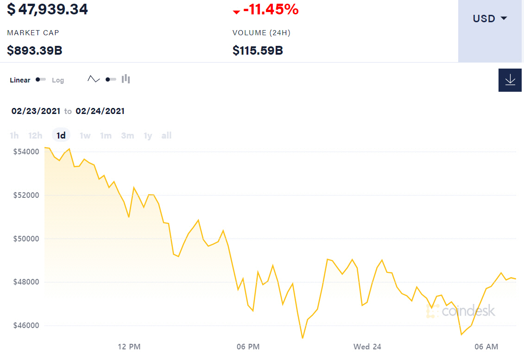Select the 1h time range tab
This screenshot has width=524, height=354.
(x=14, y=135)
